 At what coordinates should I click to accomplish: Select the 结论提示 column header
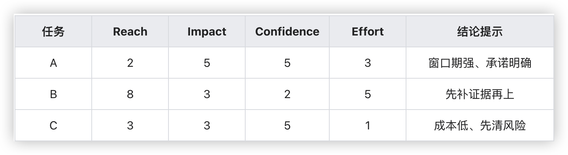pyautogui.click(x=480, y=32)
